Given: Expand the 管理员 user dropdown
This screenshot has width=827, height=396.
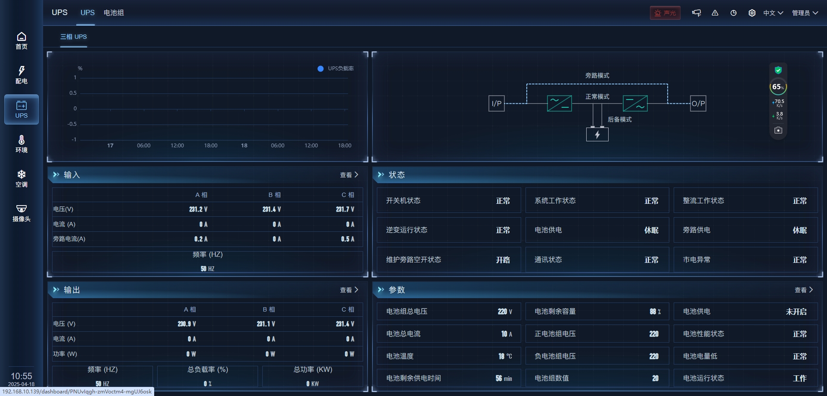Looking at the screenshot, I should pyautogui.click(x=805, y=13).
